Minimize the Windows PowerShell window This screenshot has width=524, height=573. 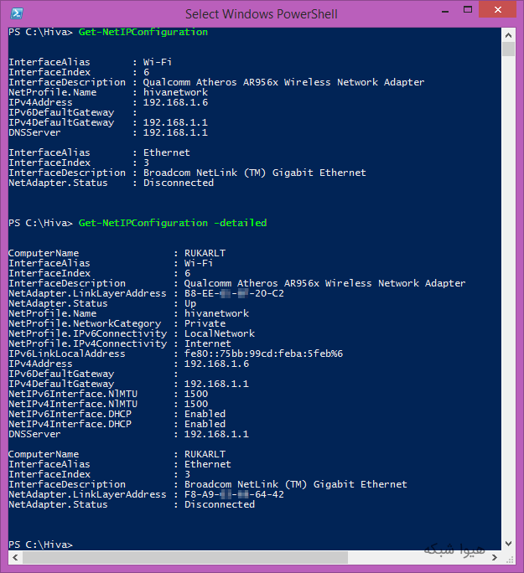pyautogui.click(x=444, y=12)
